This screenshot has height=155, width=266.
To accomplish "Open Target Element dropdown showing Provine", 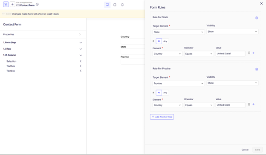I will pos(179,83).
